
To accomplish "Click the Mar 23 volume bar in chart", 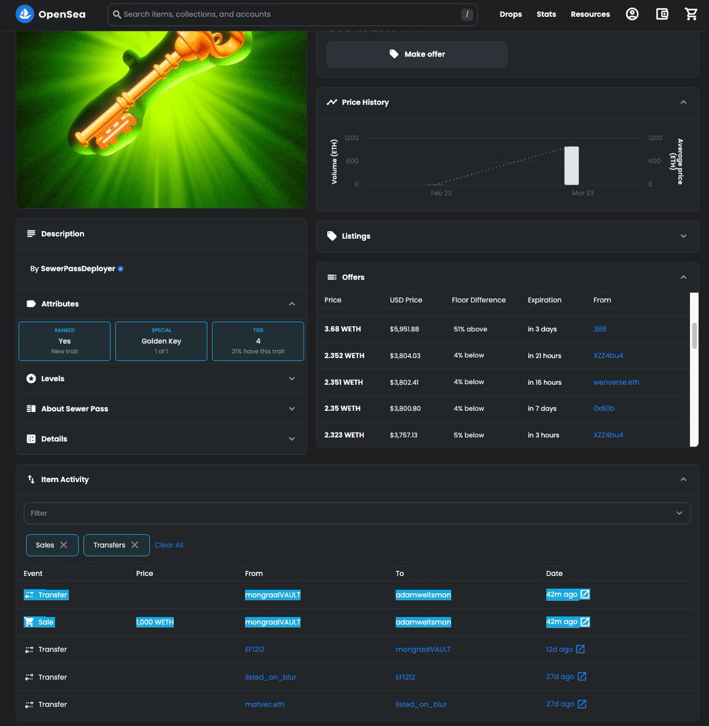I will coord(572,165).
